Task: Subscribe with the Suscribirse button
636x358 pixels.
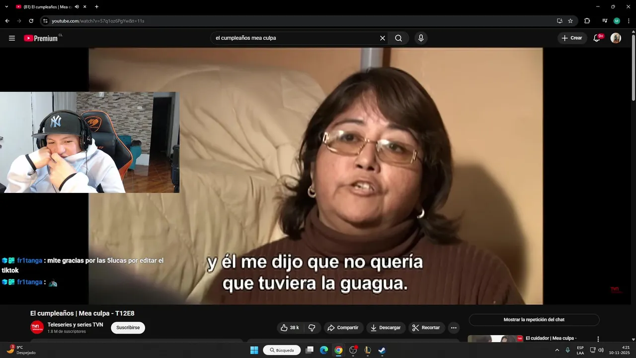Action: point(128,328)
